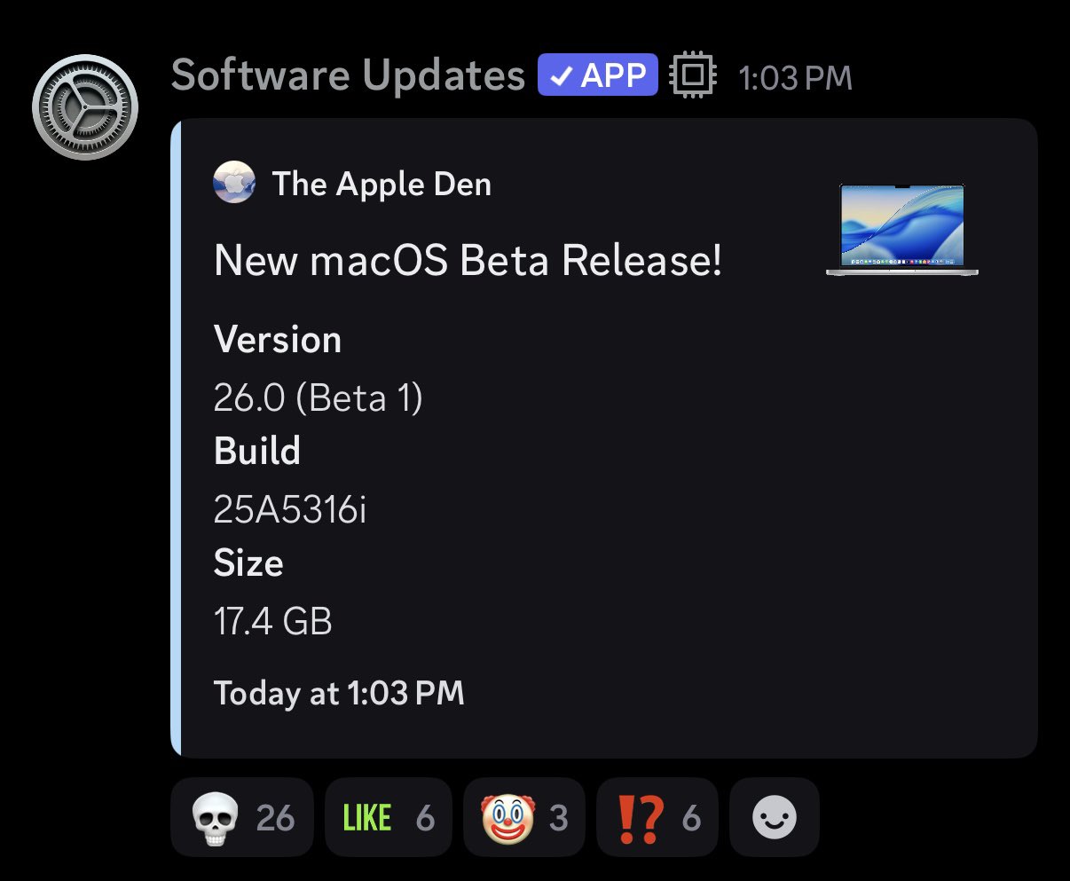Toggle the LIKE reaction

click(x=389, y=817)
